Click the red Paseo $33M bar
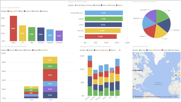The height and width of the screenshot is (102, 181). pyautogui.click(x=13, y=28)
